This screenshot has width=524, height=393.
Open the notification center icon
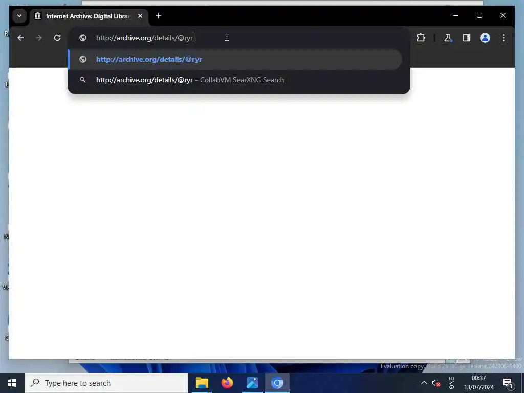pos(508,383)
